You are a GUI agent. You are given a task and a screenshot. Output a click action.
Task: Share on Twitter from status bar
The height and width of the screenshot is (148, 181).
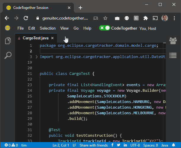(x=119, y=145)
